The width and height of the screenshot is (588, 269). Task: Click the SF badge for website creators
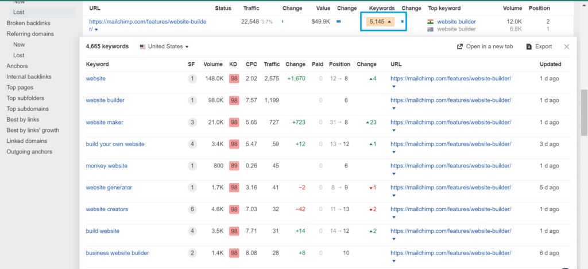click(x=192, y=209)
